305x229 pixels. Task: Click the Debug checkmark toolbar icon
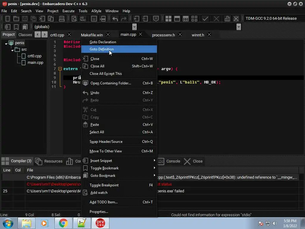click(x=205, y=18)
